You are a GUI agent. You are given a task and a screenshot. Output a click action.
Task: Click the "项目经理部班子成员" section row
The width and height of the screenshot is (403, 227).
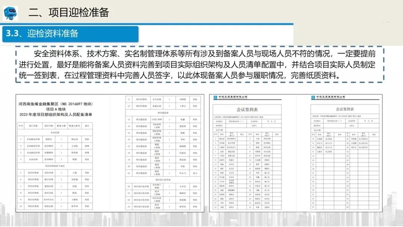(55, 166)
